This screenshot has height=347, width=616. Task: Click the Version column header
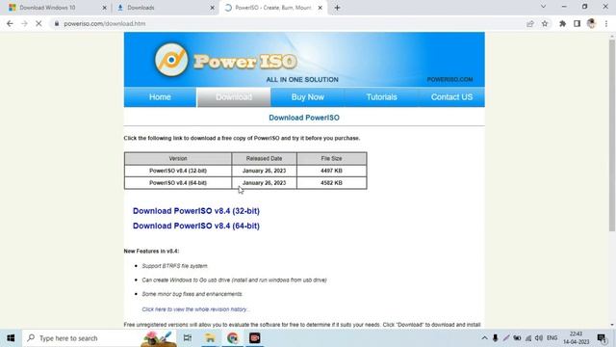tap(178, 158)
